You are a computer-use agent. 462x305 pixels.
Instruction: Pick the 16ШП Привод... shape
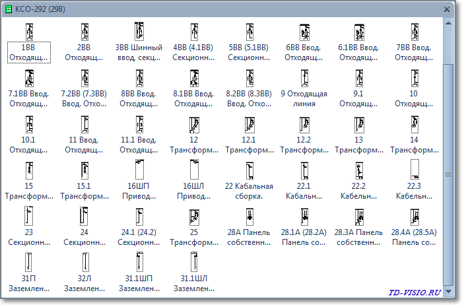pos(139,180)
